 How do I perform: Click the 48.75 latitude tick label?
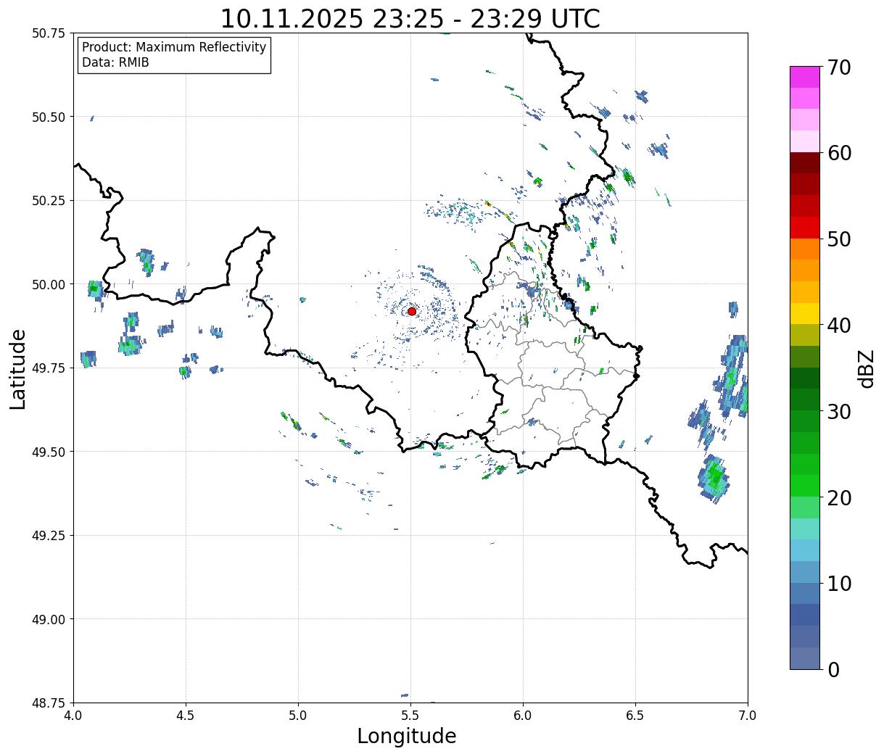49,703
